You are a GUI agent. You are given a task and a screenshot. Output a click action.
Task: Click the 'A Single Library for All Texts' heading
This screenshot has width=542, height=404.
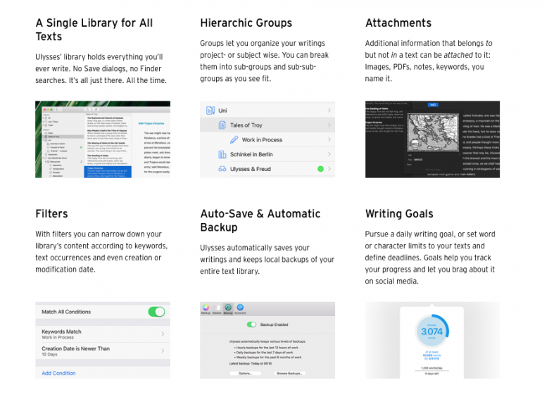(x=94, y=30)
